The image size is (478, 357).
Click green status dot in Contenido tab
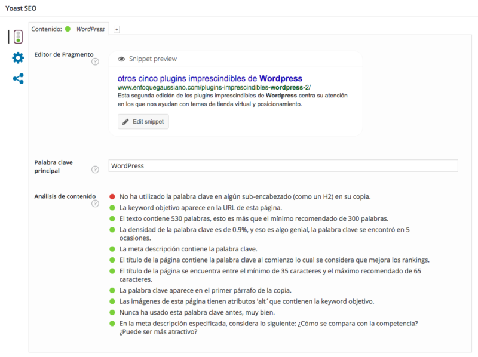[68, 29]
